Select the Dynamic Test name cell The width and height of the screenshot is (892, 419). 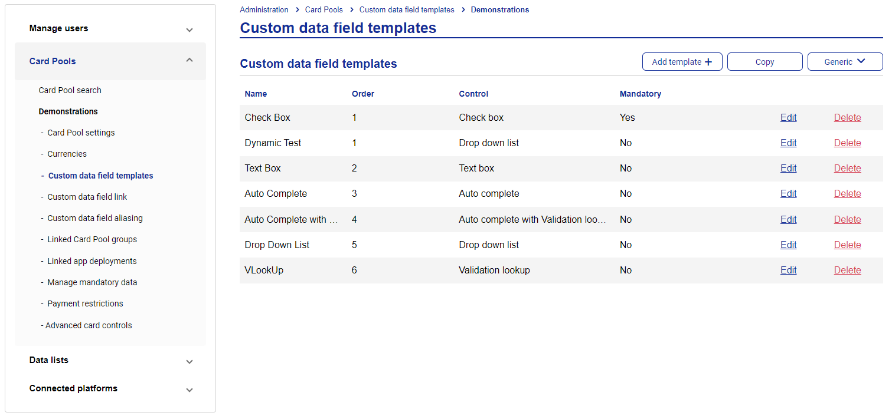[273, 143]
